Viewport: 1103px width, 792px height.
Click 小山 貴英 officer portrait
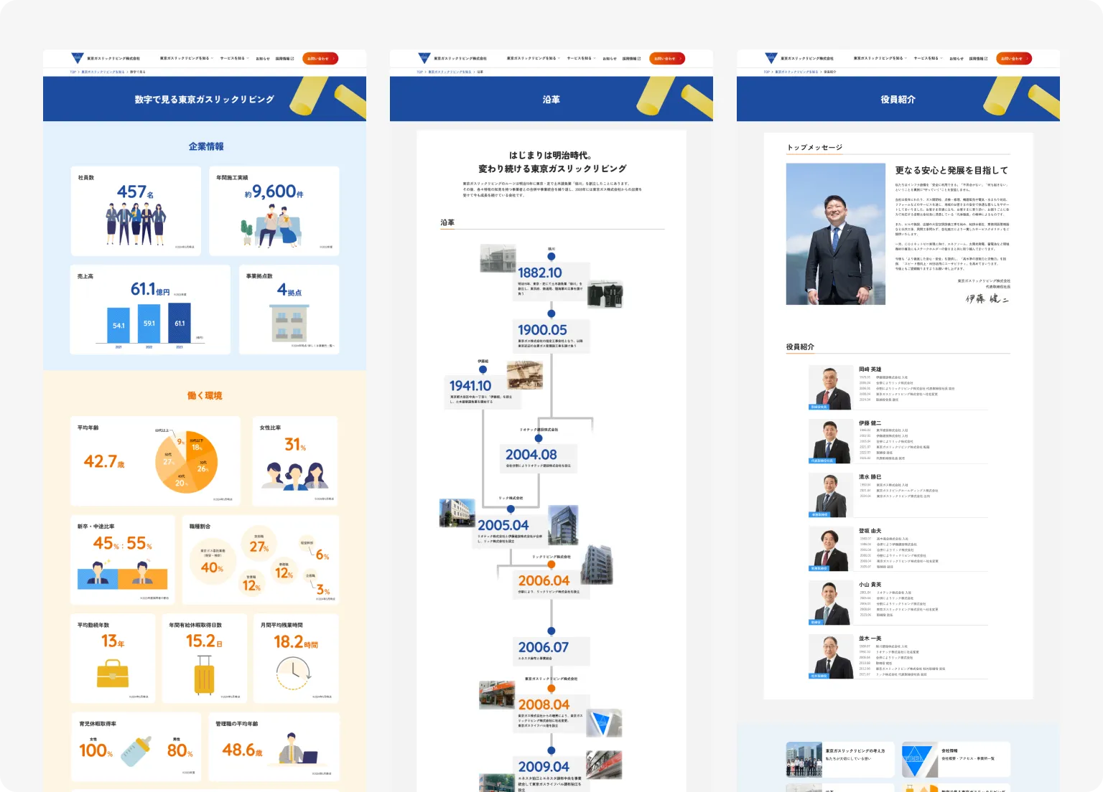coord(830,603)
